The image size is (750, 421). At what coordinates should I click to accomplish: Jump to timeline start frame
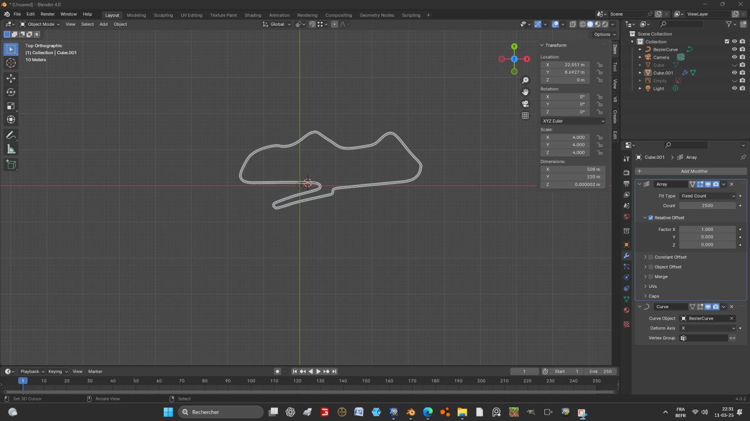click(x=294, y=371)
